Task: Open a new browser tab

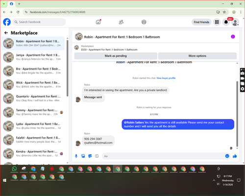Action: pos(19,4)
